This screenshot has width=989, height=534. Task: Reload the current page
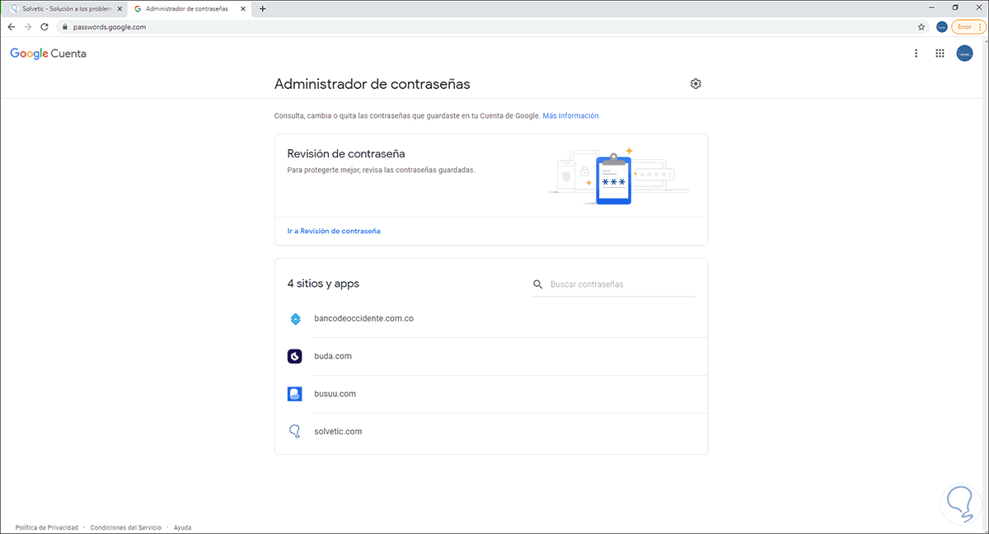coord(44,26)
